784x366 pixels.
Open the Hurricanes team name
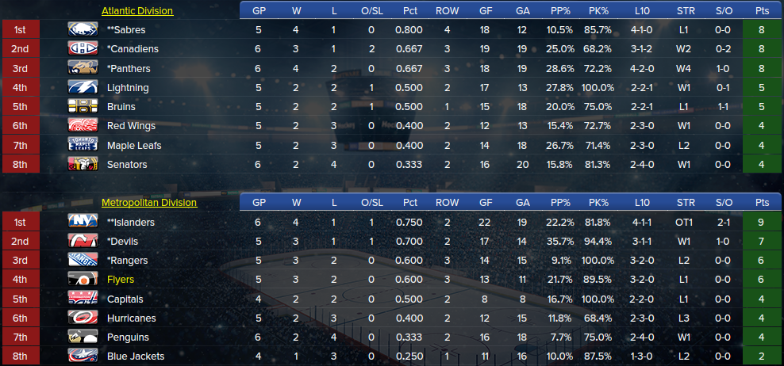click(132, 318)
